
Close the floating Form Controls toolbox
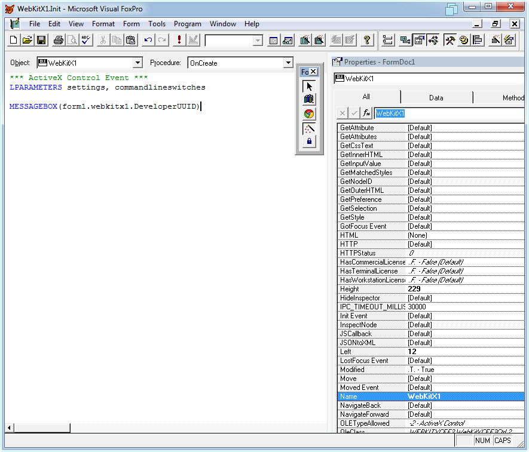coord(313,72)
